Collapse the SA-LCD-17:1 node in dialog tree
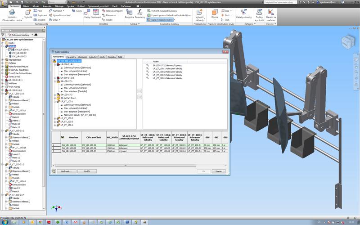The height and width of the screenshot is (225, 360). point(54,81)
